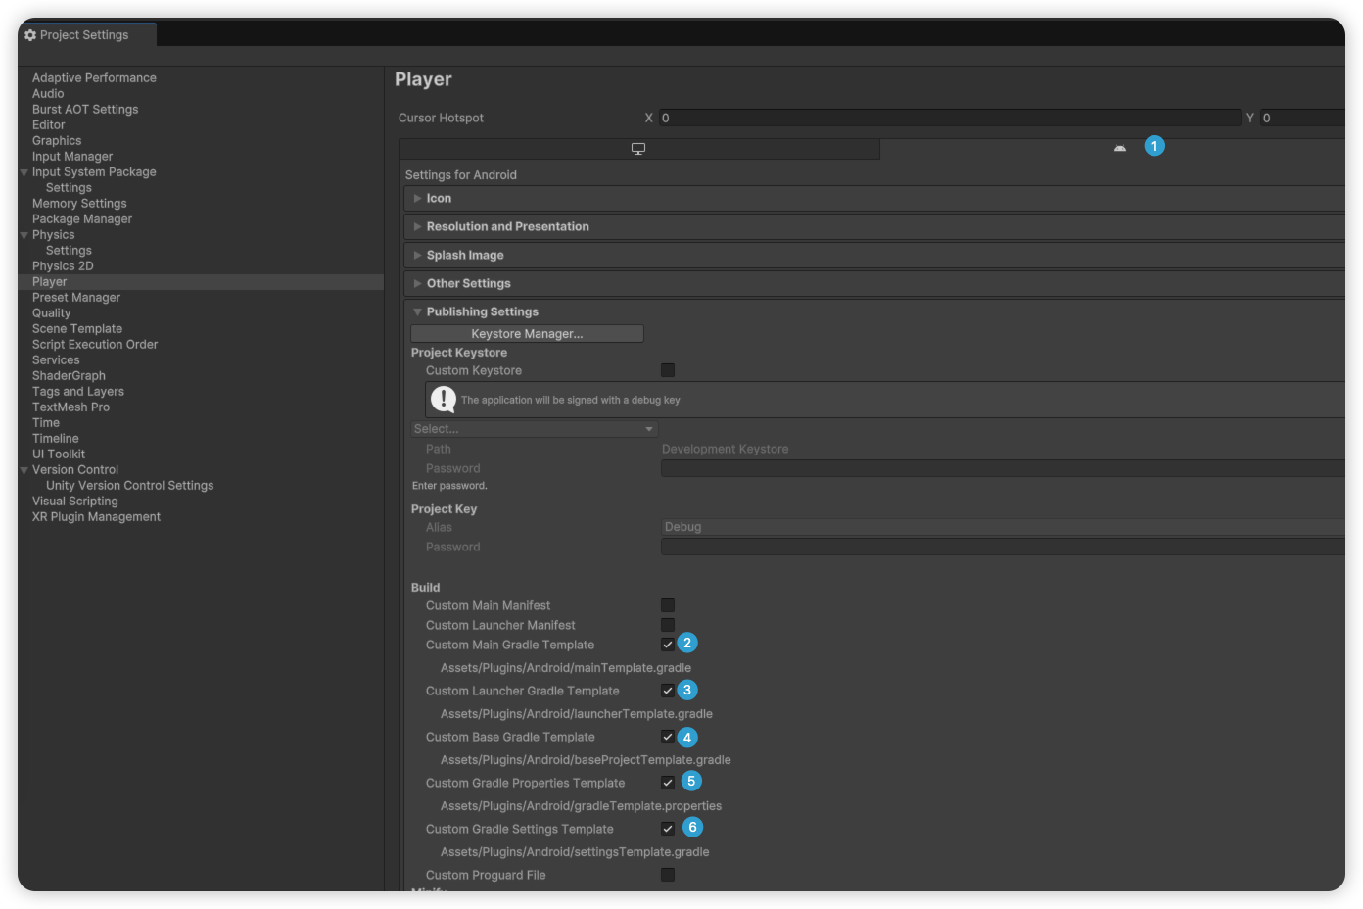Open the keystore Select... dropdown
Viewport: 1363px width, 909px height.
(533, 428)
